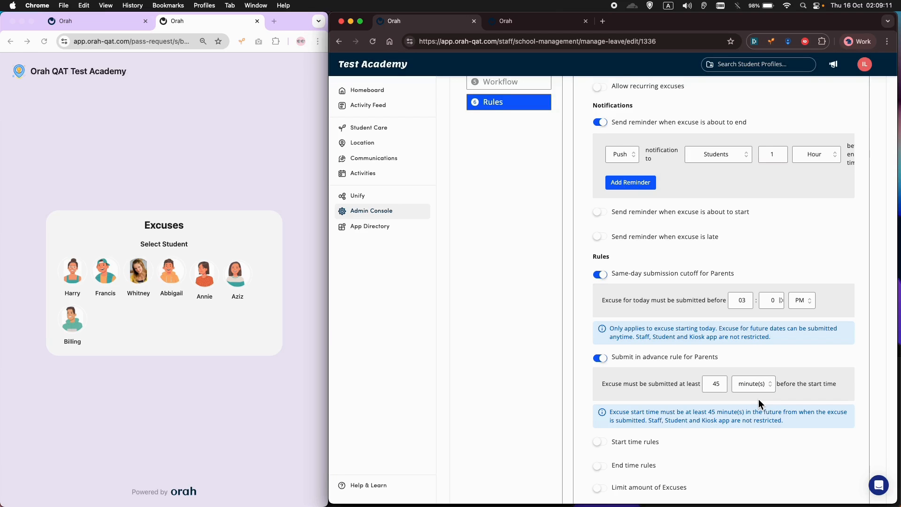Open Student Care from sidebar

point(342,127)
